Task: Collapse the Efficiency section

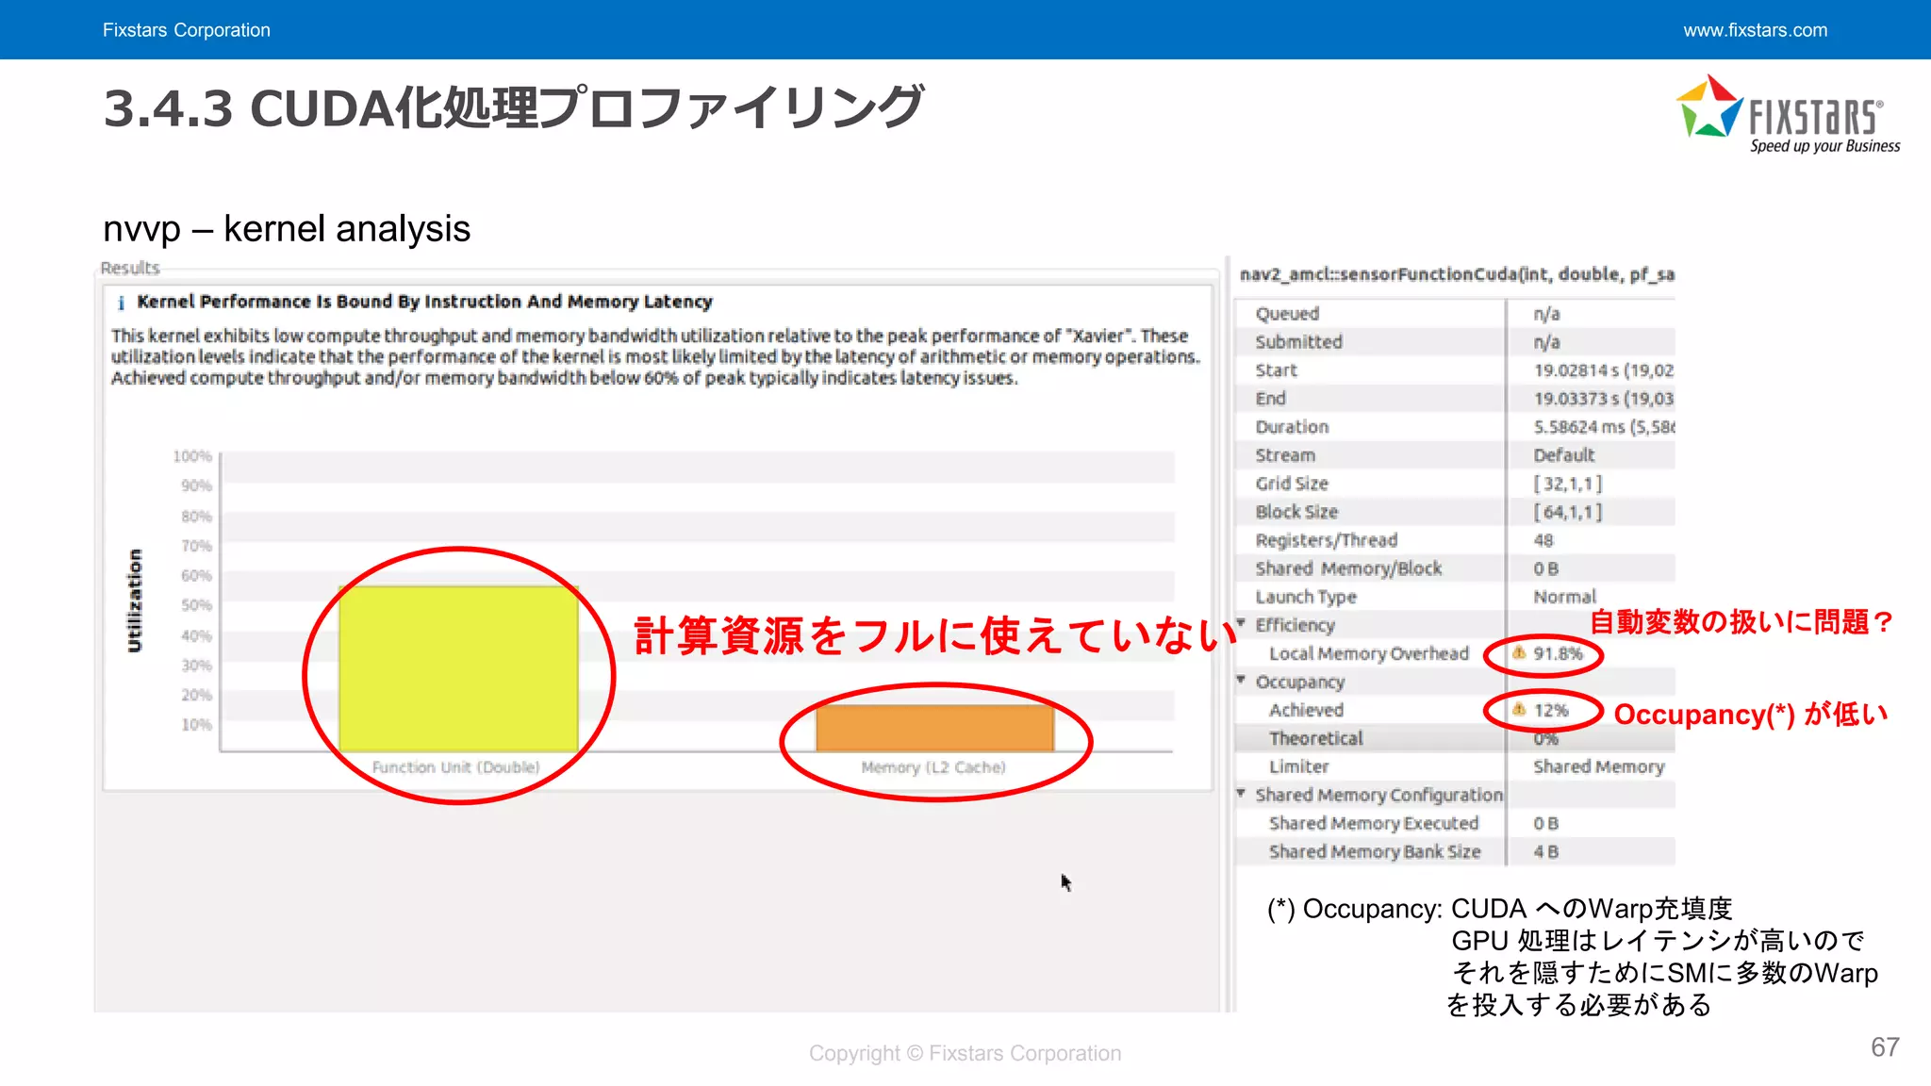Action: pos(1242,623)
